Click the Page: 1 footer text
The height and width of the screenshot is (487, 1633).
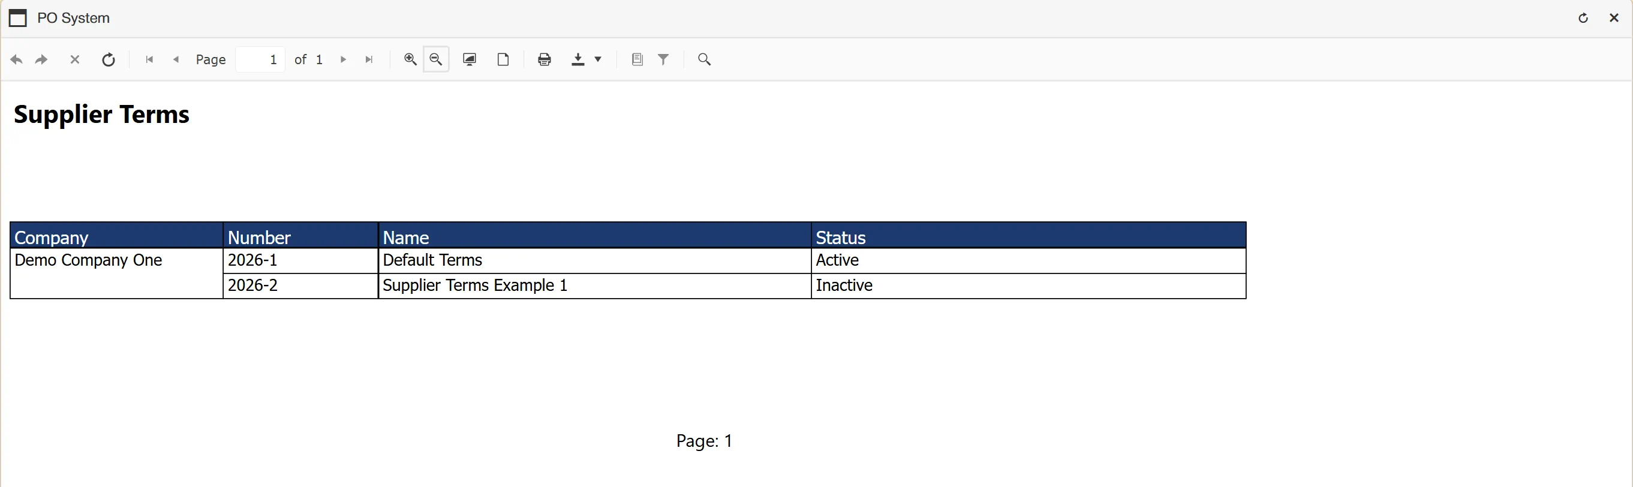click(x=704, y=441)
